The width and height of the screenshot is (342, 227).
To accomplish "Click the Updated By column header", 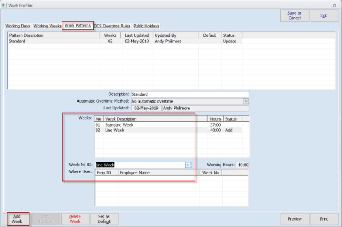I will [x=176, y=35].
